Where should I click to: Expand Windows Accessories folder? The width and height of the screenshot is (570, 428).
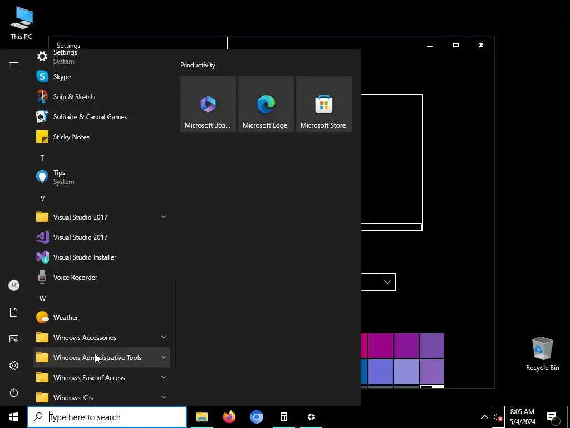tap(102, 337)
